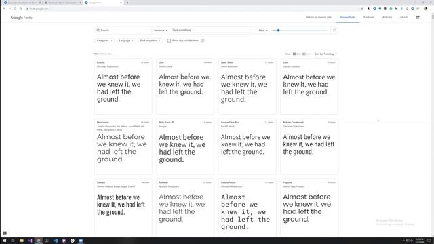Image resolution: width=434 pixels, height=244 pixels.
Task: Click Return to classic site link
Action: pos(318,17)
